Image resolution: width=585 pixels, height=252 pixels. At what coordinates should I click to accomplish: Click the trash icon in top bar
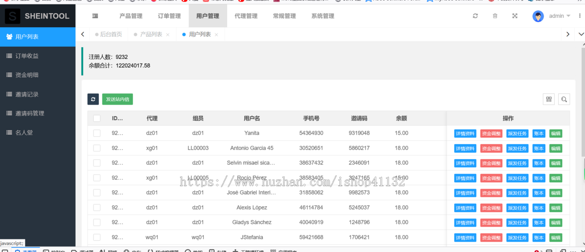click(495, 16)
